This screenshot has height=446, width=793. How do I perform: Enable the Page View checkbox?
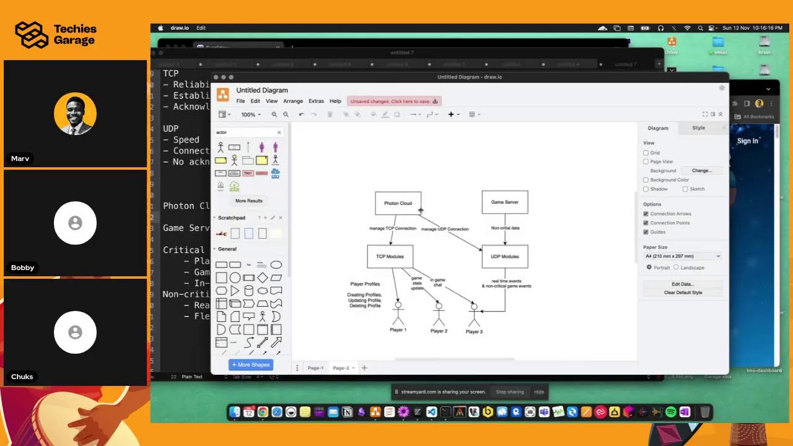pos(646,162)
